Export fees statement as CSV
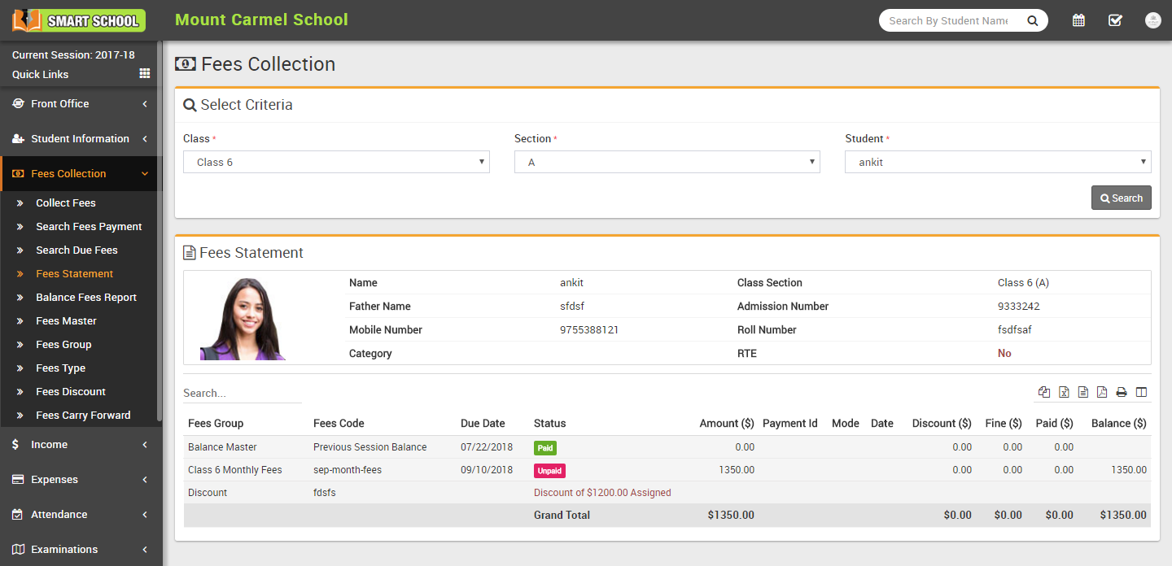The height and width of the screenshot is (566, 1172). (x=1083, y=392)
